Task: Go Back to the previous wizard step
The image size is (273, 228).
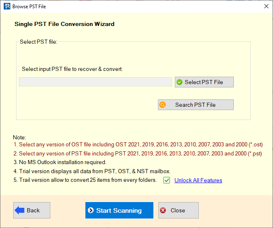Action: tap(32, 210)
